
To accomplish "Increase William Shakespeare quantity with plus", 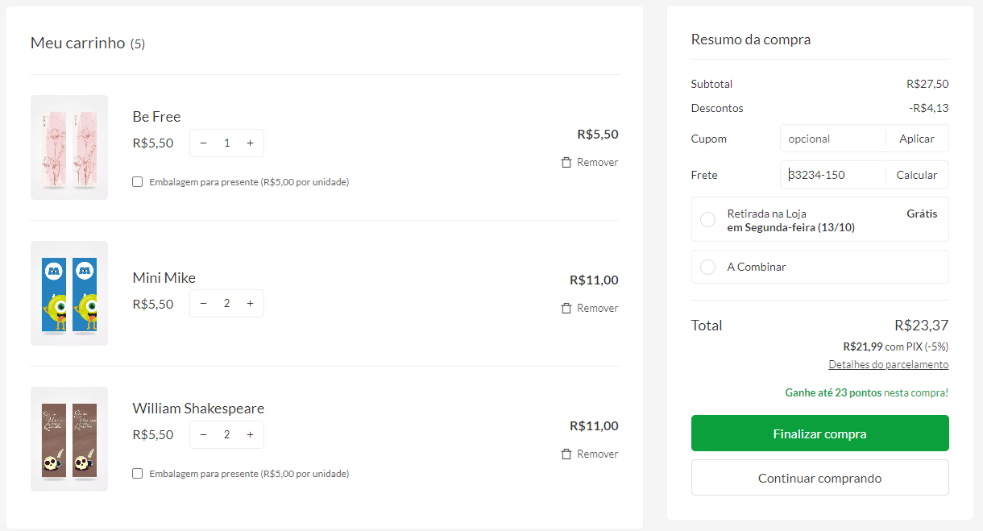I will pos(250,434).
